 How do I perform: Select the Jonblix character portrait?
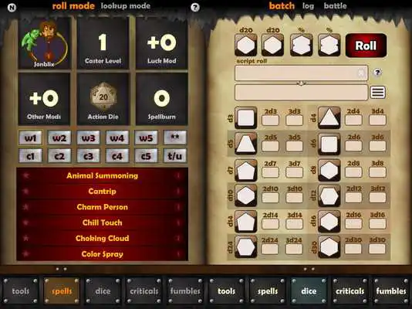[44, 43]
